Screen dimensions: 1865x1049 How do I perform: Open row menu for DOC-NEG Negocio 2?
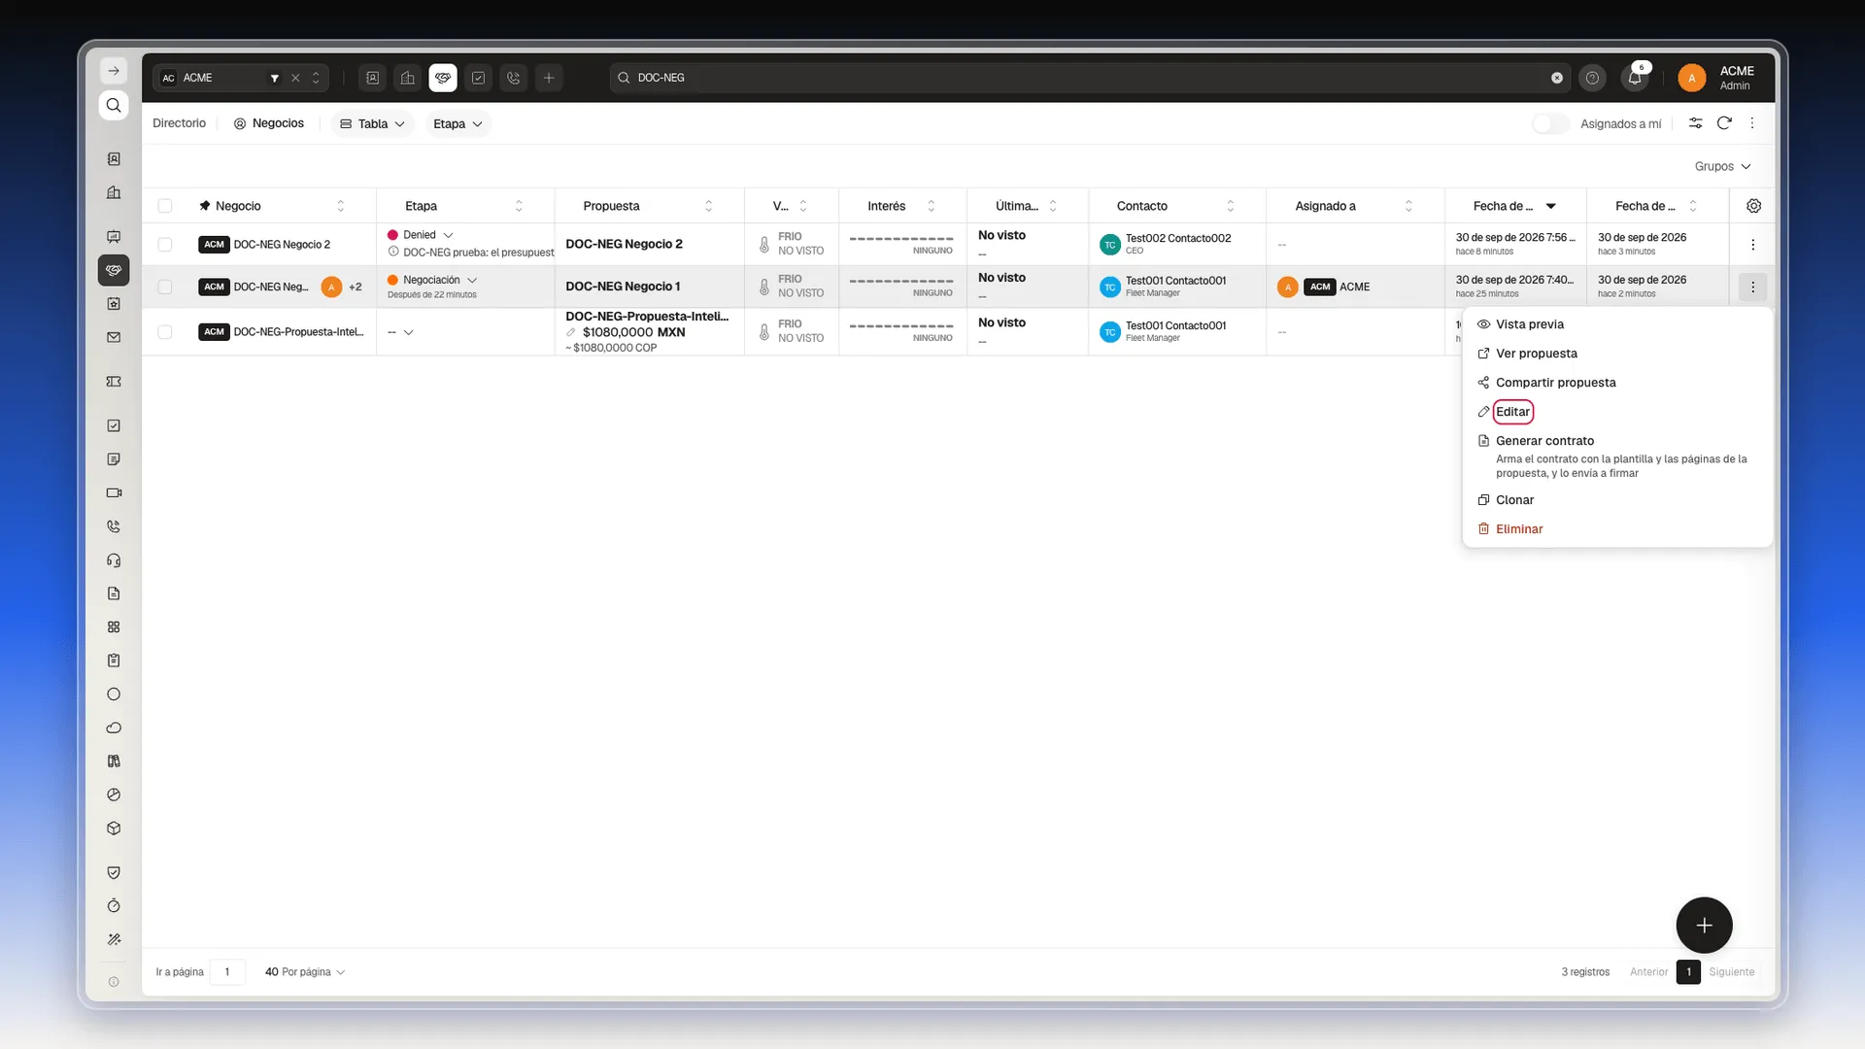[1752, 245]
